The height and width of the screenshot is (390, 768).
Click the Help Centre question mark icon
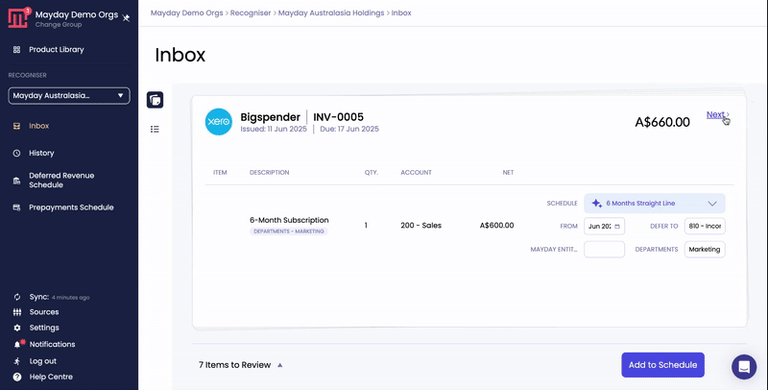pyautogui.click(x=17, y=377)
